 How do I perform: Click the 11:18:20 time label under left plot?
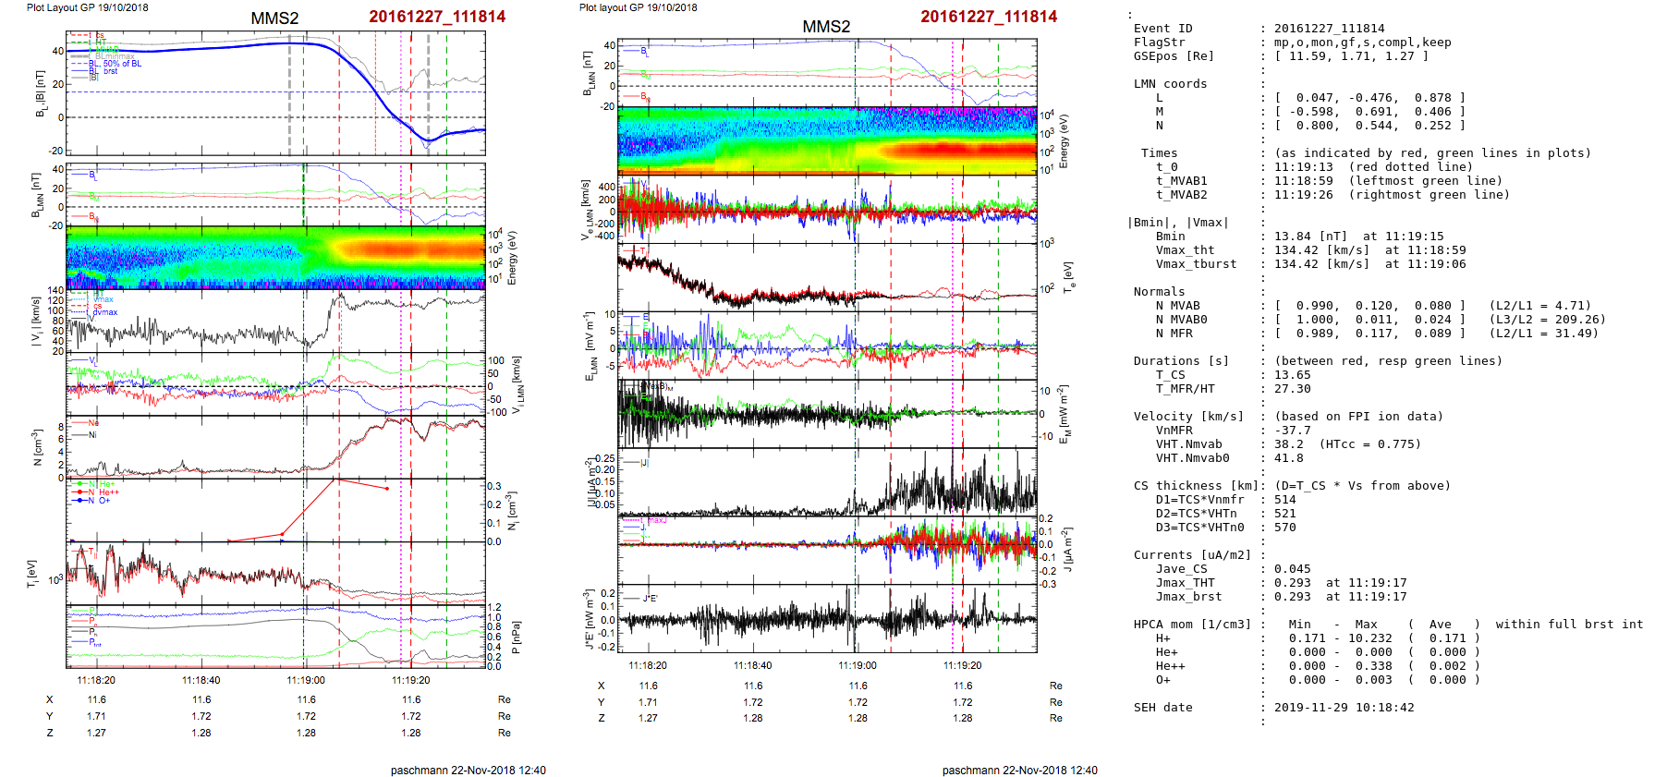[96, 681]
